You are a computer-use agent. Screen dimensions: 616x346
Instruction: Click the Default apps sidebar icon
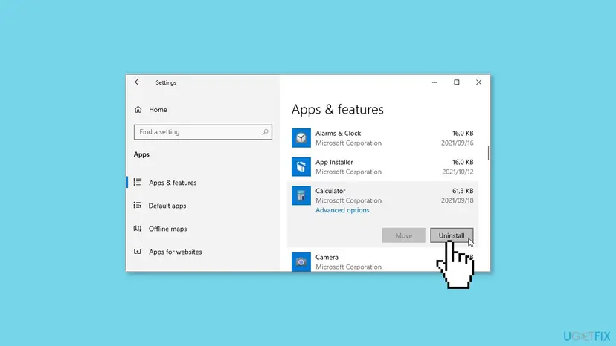pos(138,205)
